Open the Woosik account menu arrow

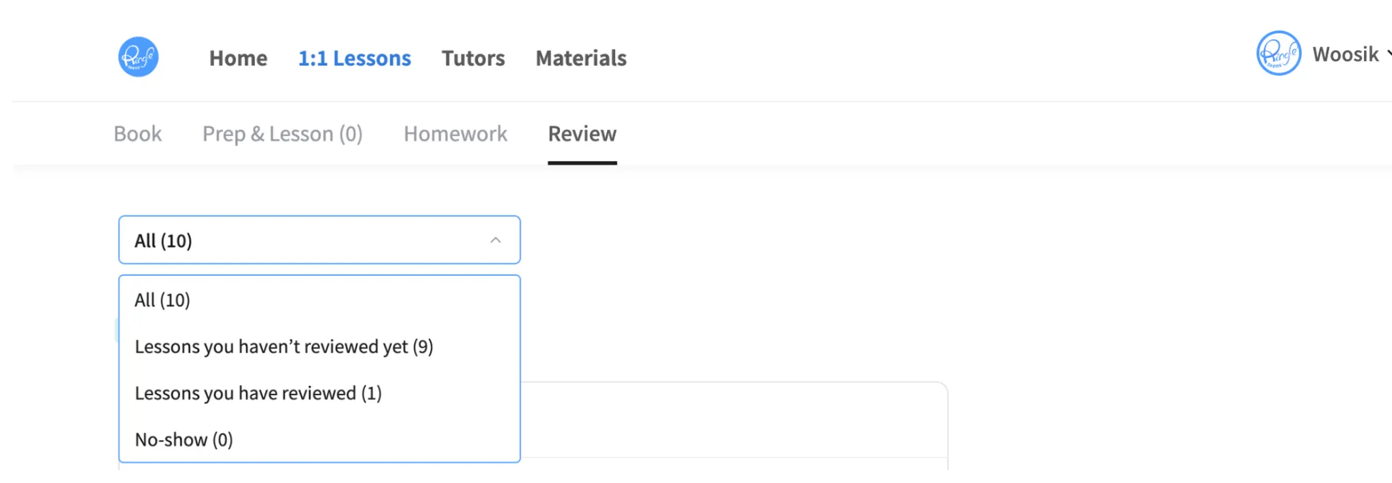tap(1388, 54)
